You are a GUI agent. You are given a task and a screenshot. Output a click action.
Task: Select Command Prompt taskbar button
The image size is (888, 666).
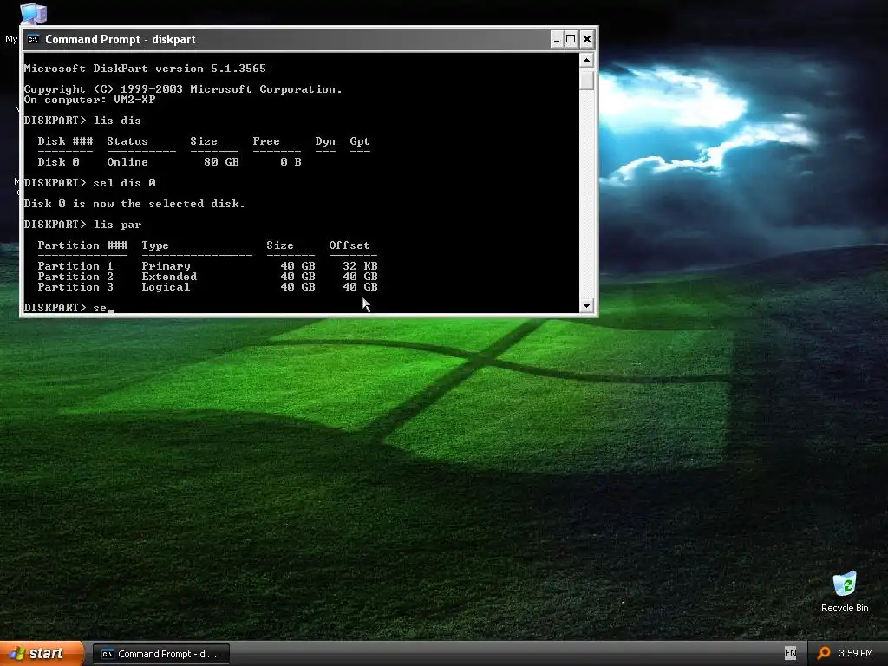point(160,654)
